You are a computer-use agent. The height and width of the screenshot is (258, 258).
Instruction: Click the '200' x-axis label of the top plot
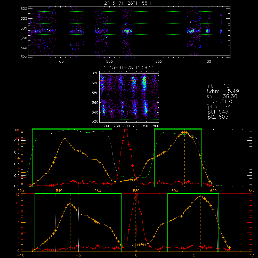[x=109, y=62]
